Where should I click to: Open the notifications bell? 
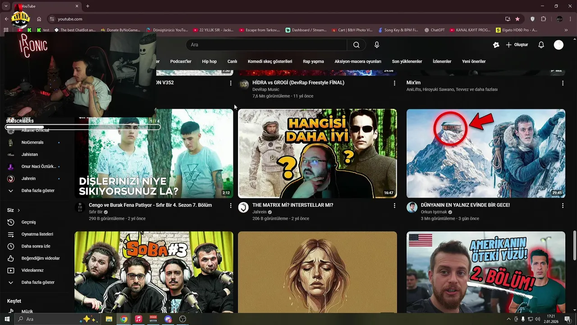541,45
